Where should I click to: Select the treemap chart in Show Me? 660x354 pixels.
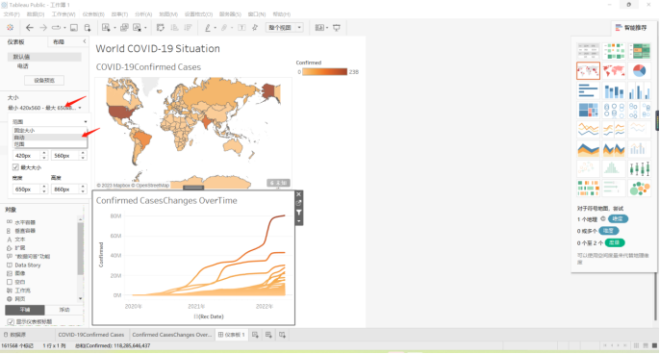(588, 110)
